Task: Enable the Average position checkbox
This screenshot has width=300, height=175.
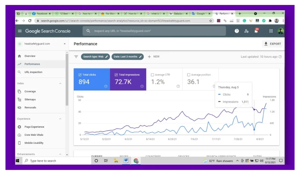Action: point(189,75)
